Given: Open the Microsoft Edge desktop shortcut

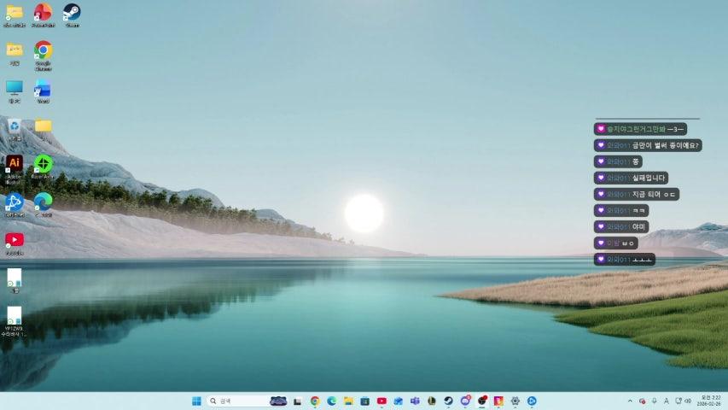Looking at the screenshot, I should (43, 202).
